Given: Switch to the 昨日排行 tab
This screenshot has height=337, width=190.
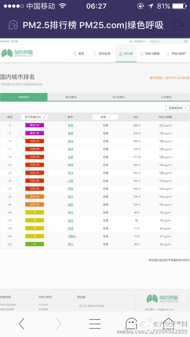Looking at the screenshot, I should pos(71,97).
